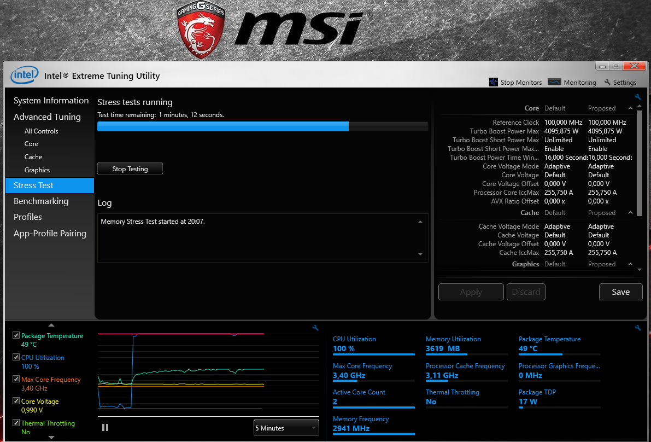Click the CPU Utilization 100 % tile bar

pos(374,354)
